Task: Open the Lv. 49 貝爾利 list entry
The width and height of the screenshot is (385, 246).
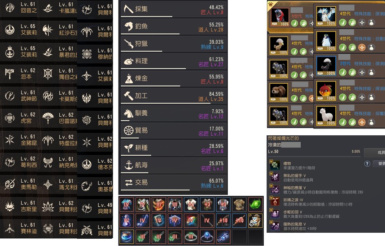Action: pyautogui.click(x=95, y=208)
